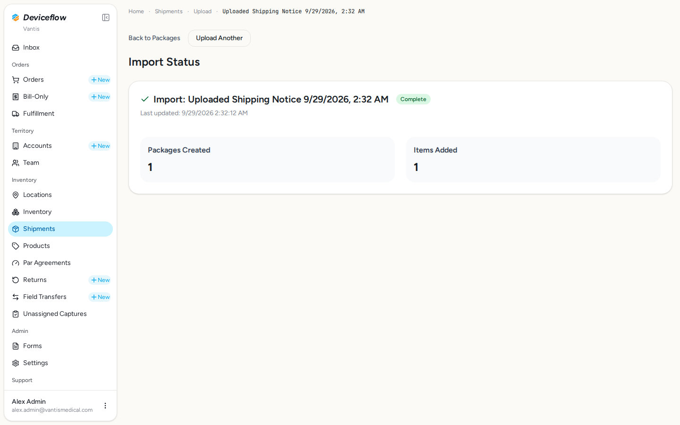Open Alex Admin user options menu

point(105,406)
